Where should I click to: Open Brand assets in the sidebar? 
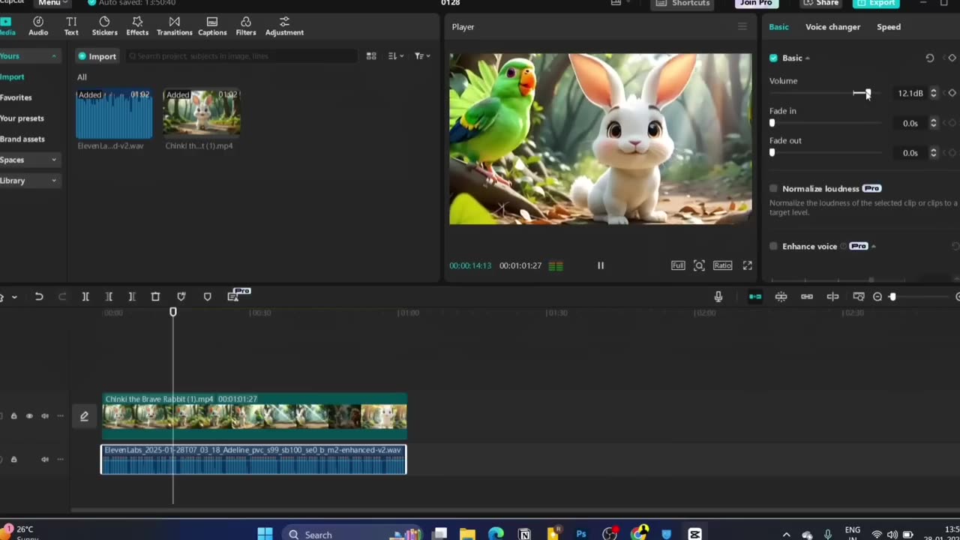click(x=22, y=139)
